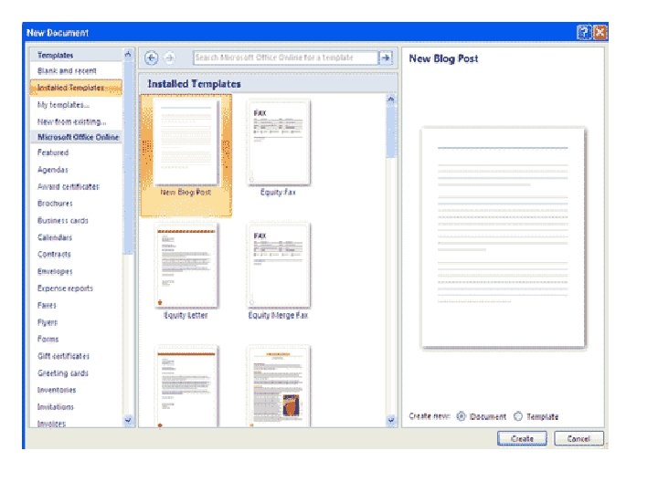Click the template gallery scroll up arrow

point(391,100)
